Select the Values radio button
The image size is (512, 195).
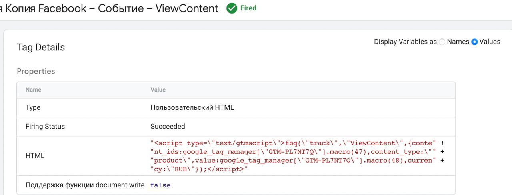475,42
